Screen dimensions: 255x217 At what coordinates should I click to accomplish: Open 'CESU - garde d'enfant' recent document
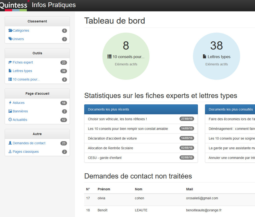pyautogui.click(x=105, y=158)
